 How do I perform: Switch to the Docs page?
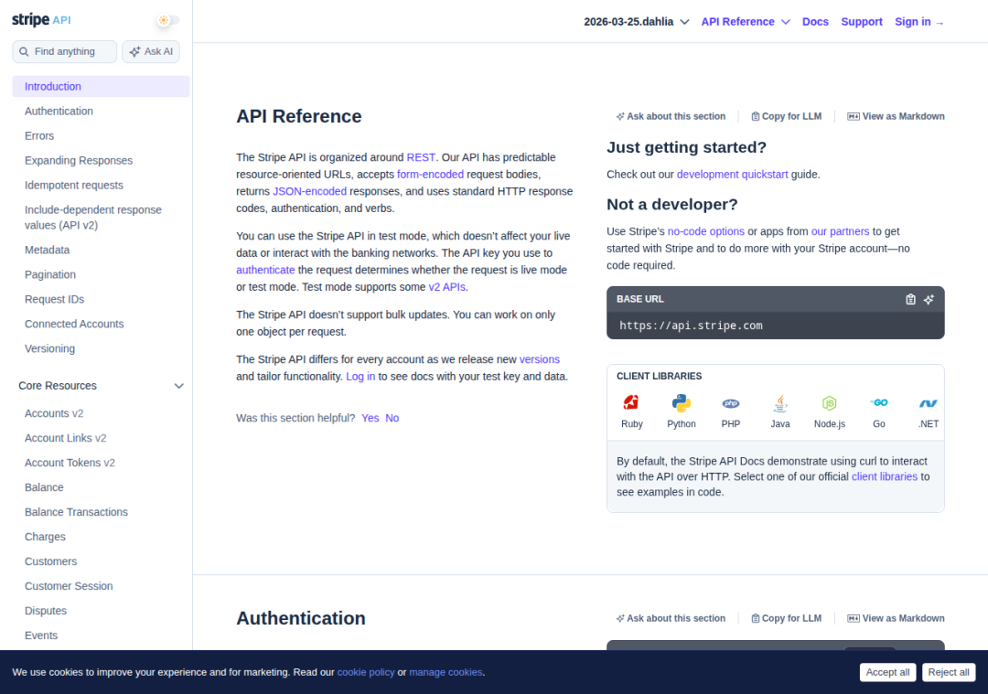pyautogui.click(x=815, y=21)
